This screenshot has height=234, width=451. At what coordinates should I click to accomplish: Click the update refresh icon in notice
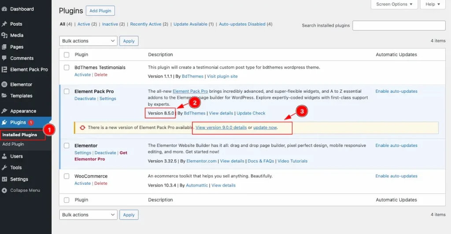[82, 128]
